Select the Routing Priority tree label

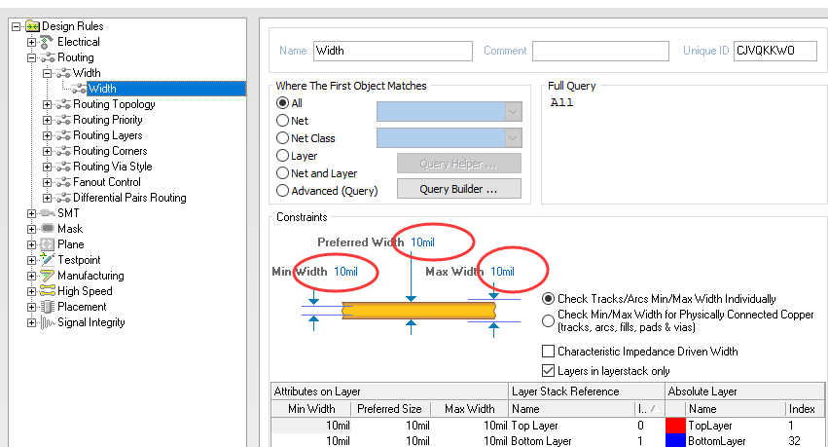point(108,120)
